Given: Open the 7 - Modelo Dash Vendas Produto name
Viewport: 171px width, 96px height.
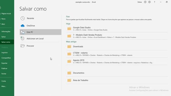Looking at the screenshot, I should 87,35.
